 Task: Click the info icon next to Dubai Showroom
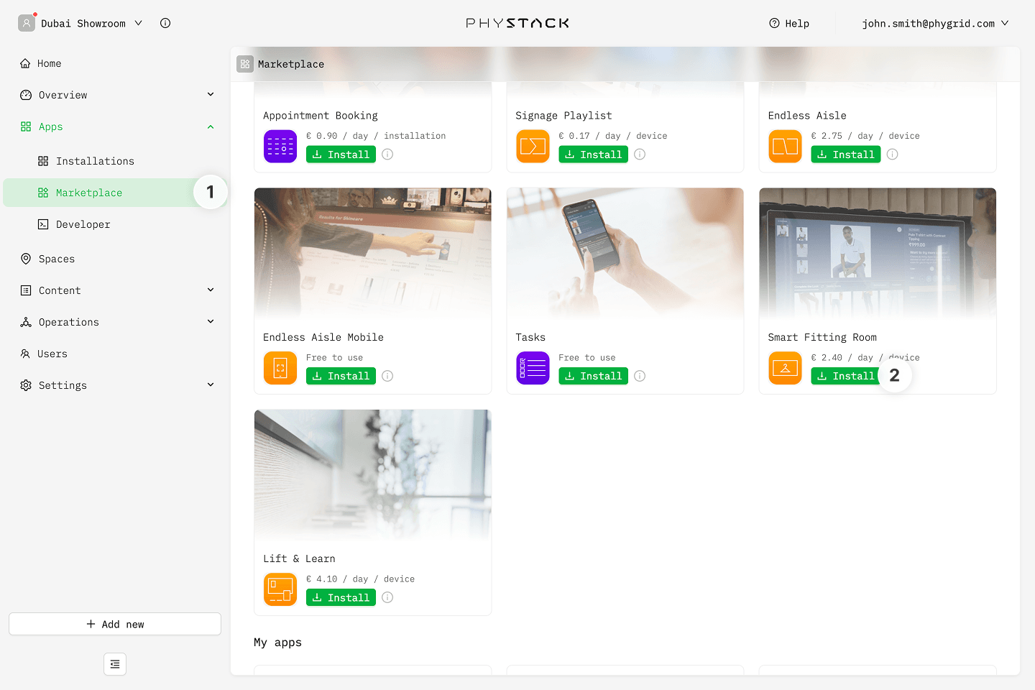[x=165, y=23]
